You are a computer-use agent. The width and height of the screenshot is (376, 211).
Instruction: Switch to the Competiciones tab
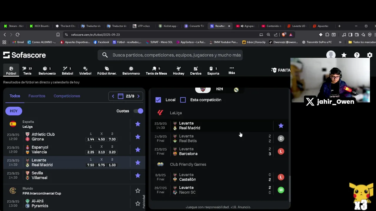(67, 96)
